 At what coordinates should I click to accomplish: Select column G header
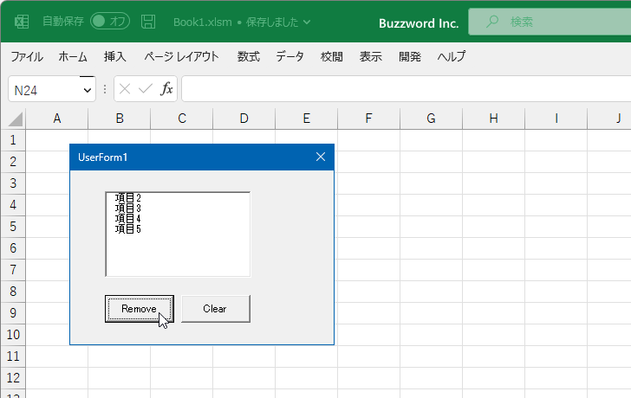(431, 119)
